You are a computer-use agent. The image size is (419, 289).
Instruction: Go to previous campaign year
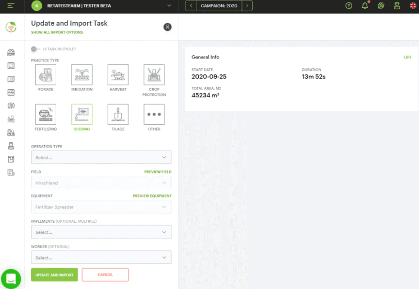[x=191, y=6]
